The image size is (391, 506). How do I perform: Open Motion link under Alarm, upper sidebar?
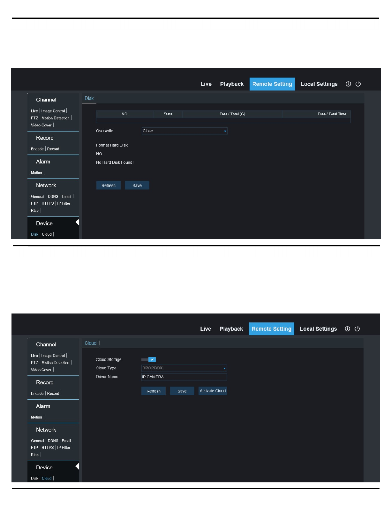tap(36, 173)
